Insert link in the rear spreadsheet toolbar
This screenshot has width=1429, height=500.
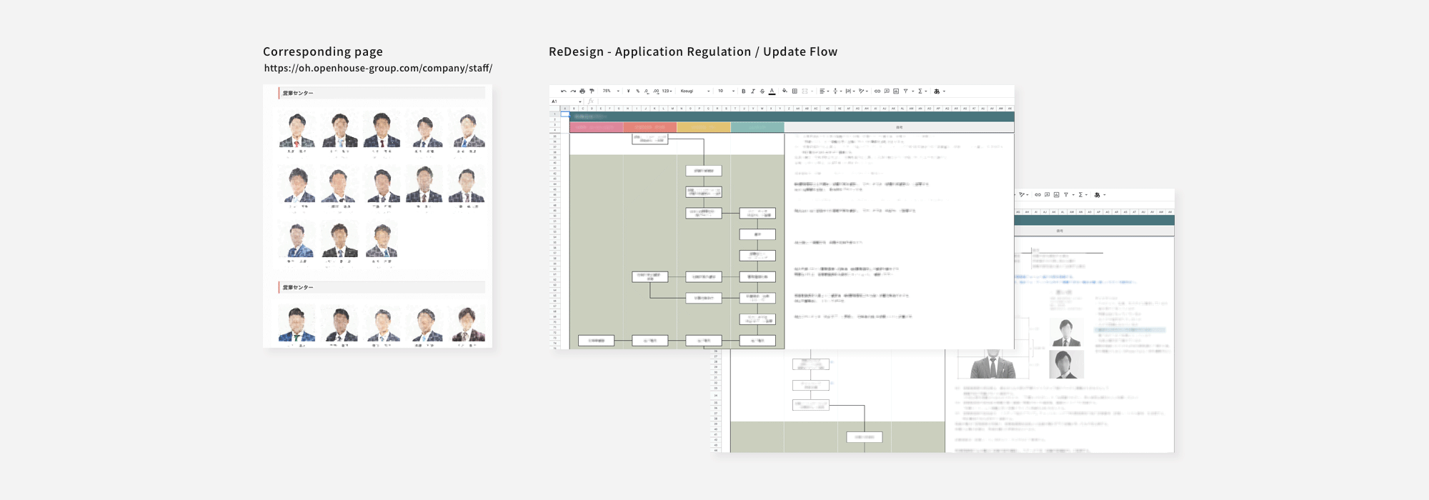click(x=1037, y=194)
